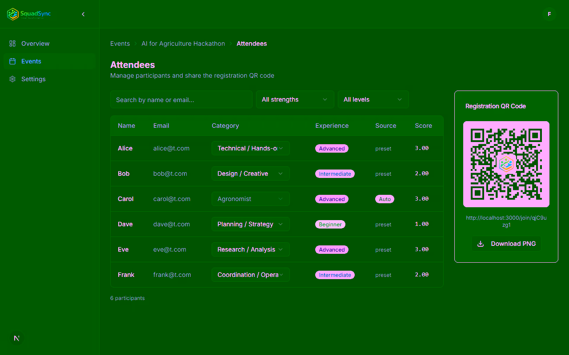Click email frank@t.com
This screenshot has width=569, height=355.
[x=172, y=275]
